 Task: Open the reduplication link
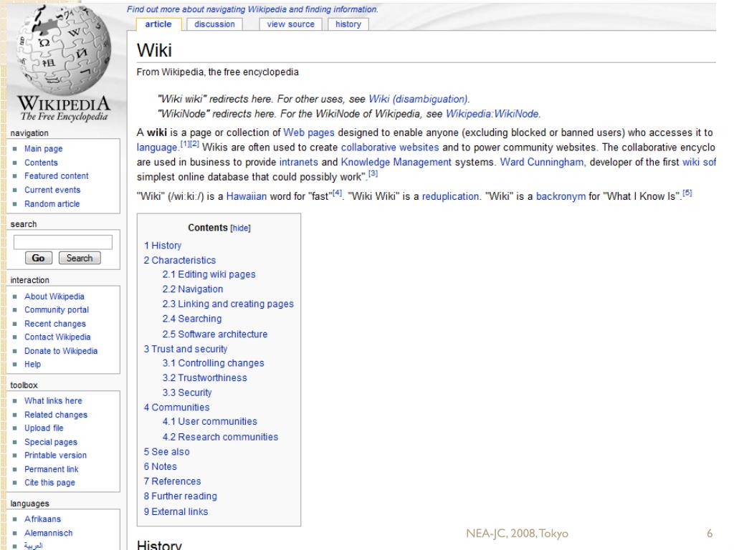click(450, 196)
